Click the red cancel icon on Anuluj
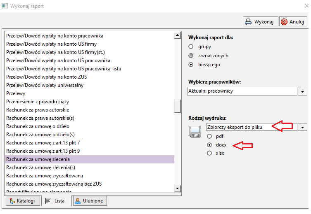 pos(284,22)
